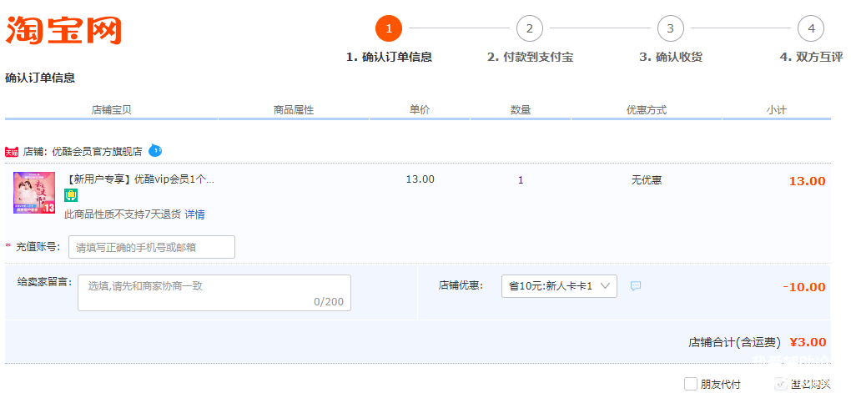Click step label 3. 确认收货
The width and height of the screenshot is (851, 393).
coord(671,57)
